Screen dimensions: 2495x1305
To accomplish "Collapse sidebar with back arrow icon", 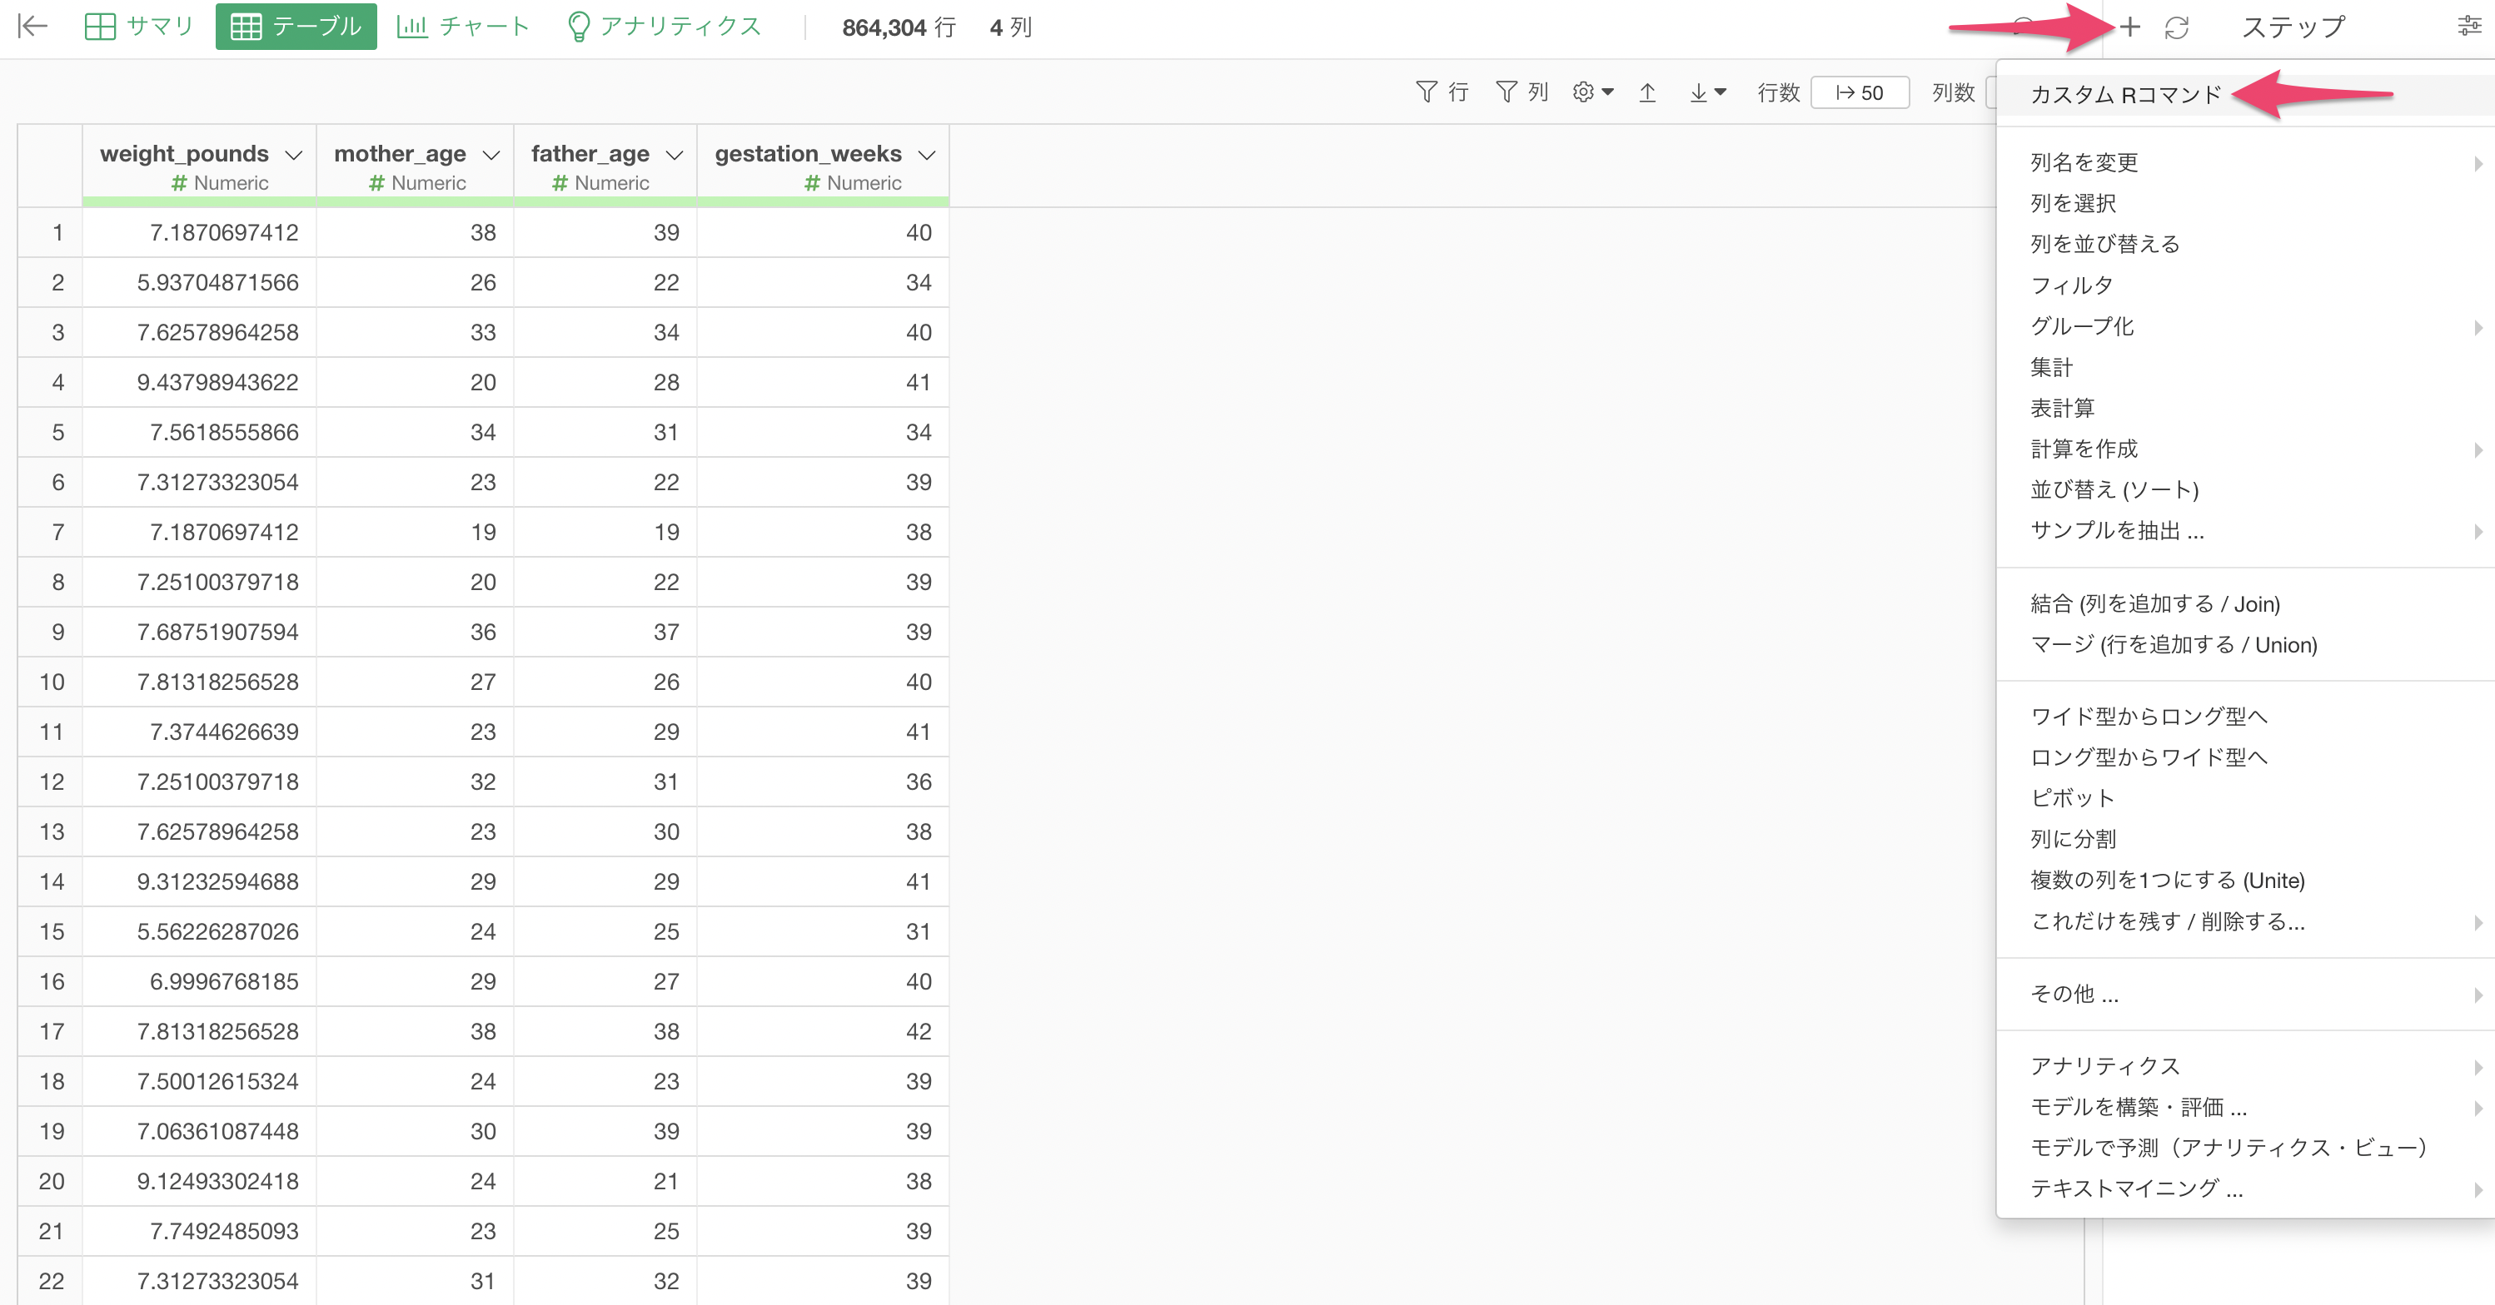I will (x=33, y=26).
